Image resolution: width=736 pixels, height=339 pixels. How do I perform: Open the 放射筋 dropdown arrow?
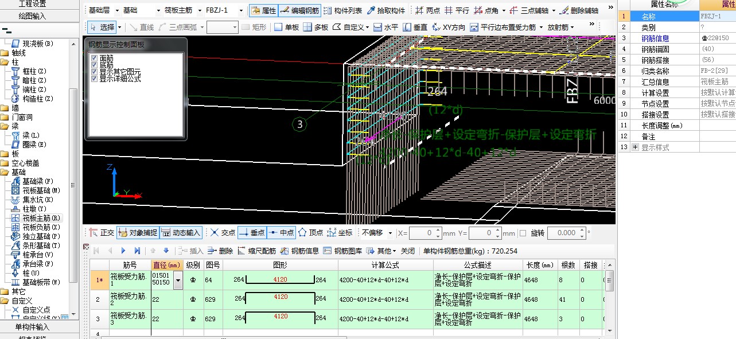[x=573, y=27]
